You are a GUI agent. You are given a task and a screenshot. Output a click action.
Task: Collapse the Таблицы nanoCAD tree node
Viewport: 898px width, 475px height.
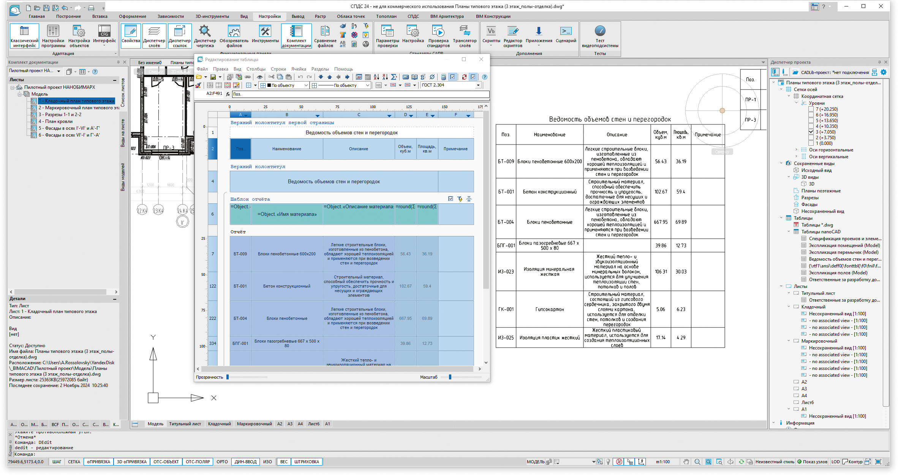point(789,232)
